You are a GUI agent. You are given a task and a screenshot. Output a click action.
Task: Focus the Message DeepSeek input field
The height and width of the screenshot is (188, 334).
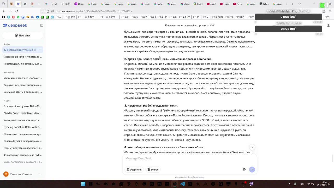(190, 158)
